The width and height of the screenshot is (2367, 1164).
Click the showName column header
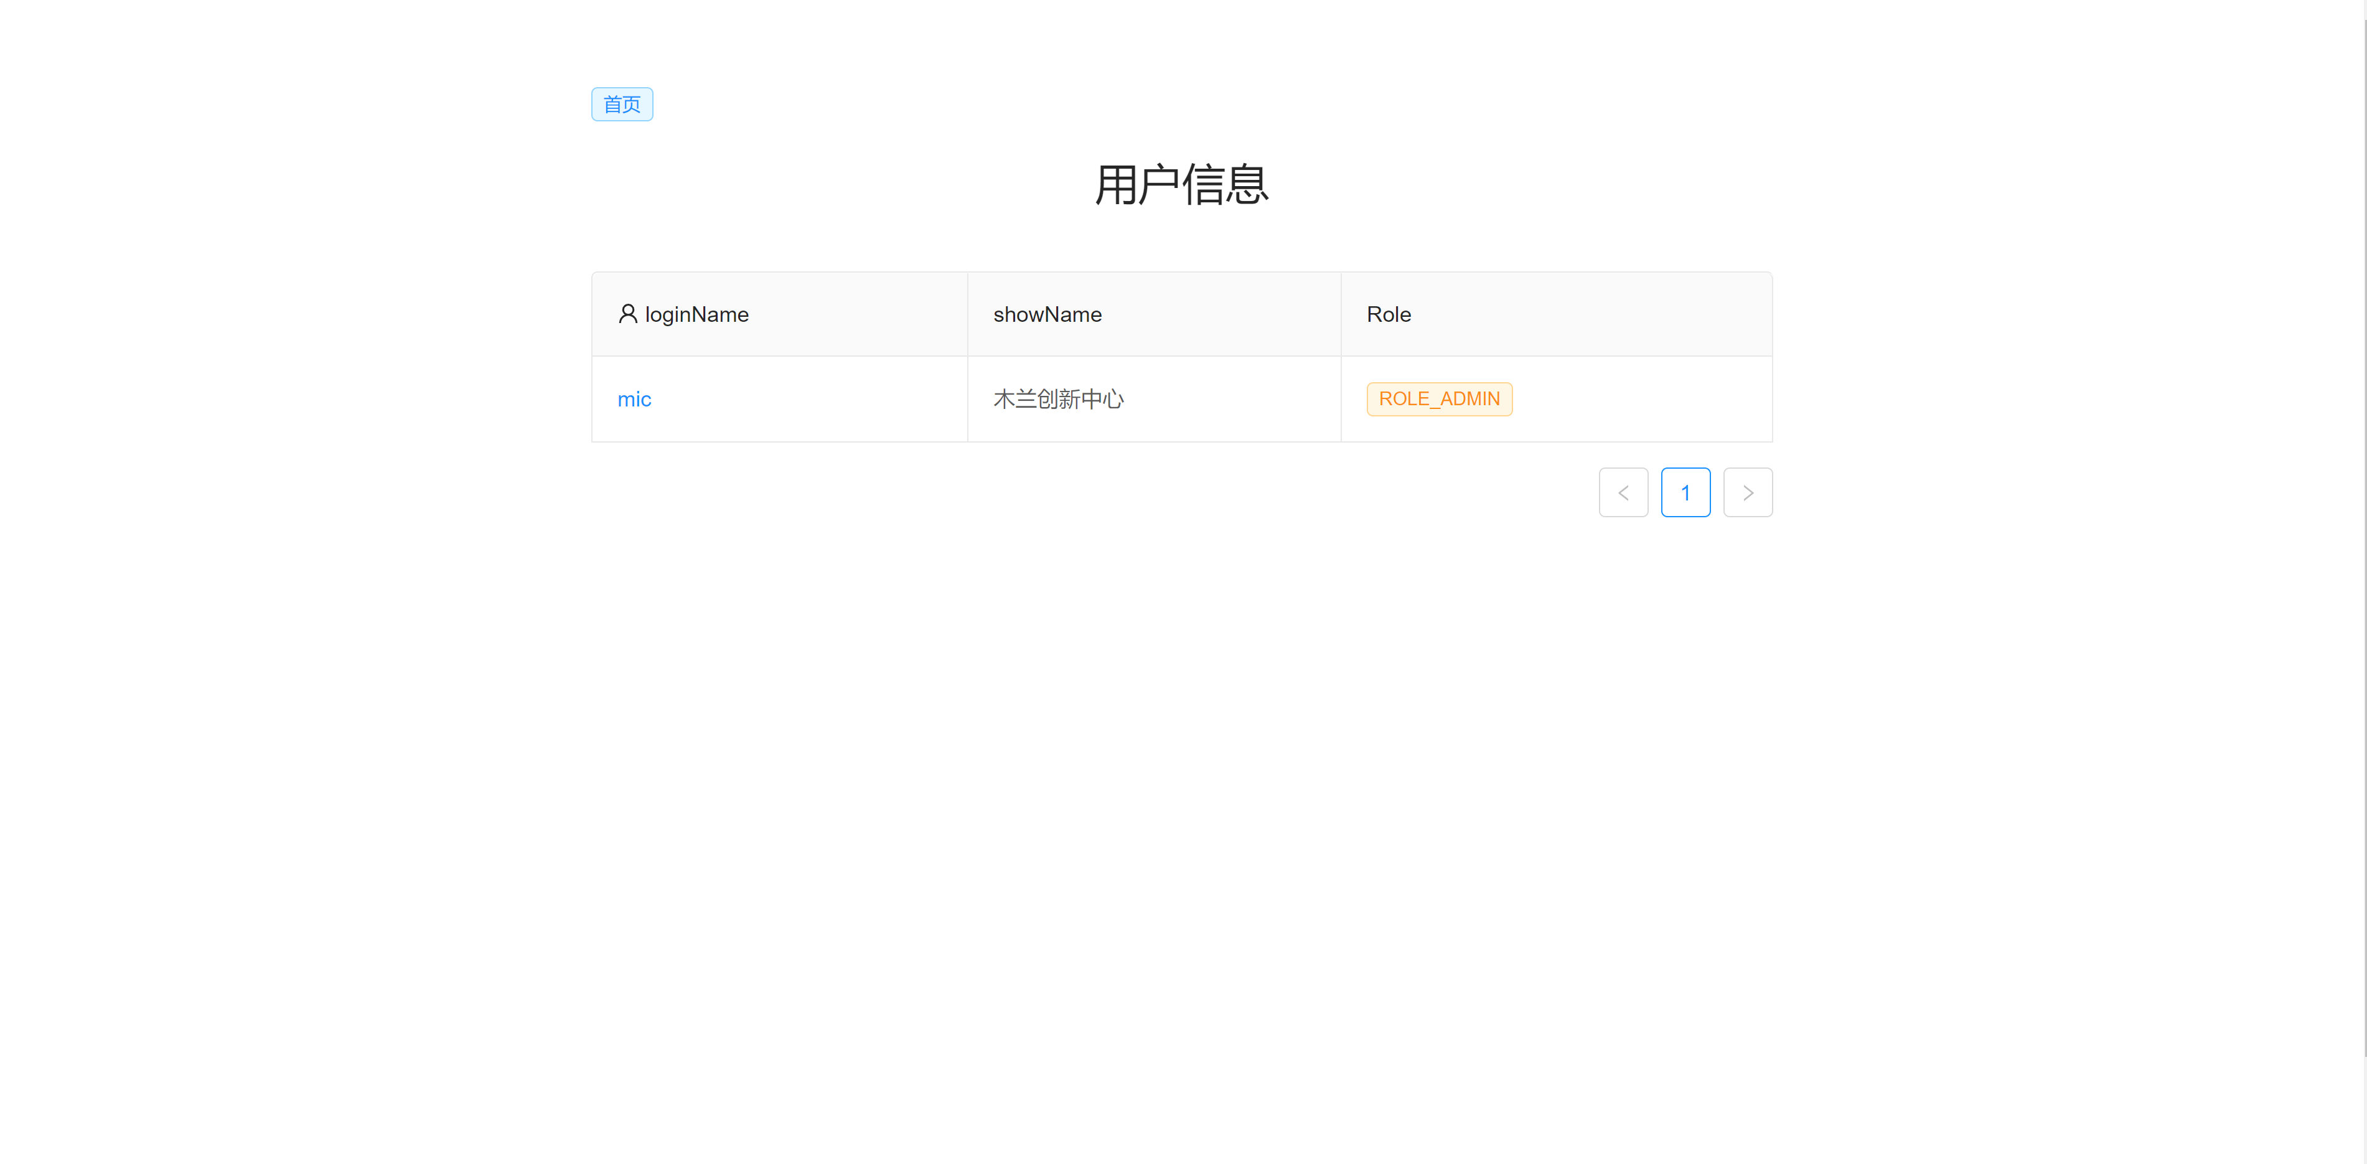tap(1047, 313)
